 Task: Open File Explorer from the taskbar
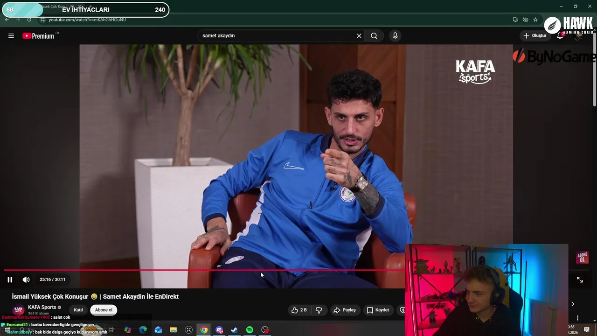[x=174, y=330]
